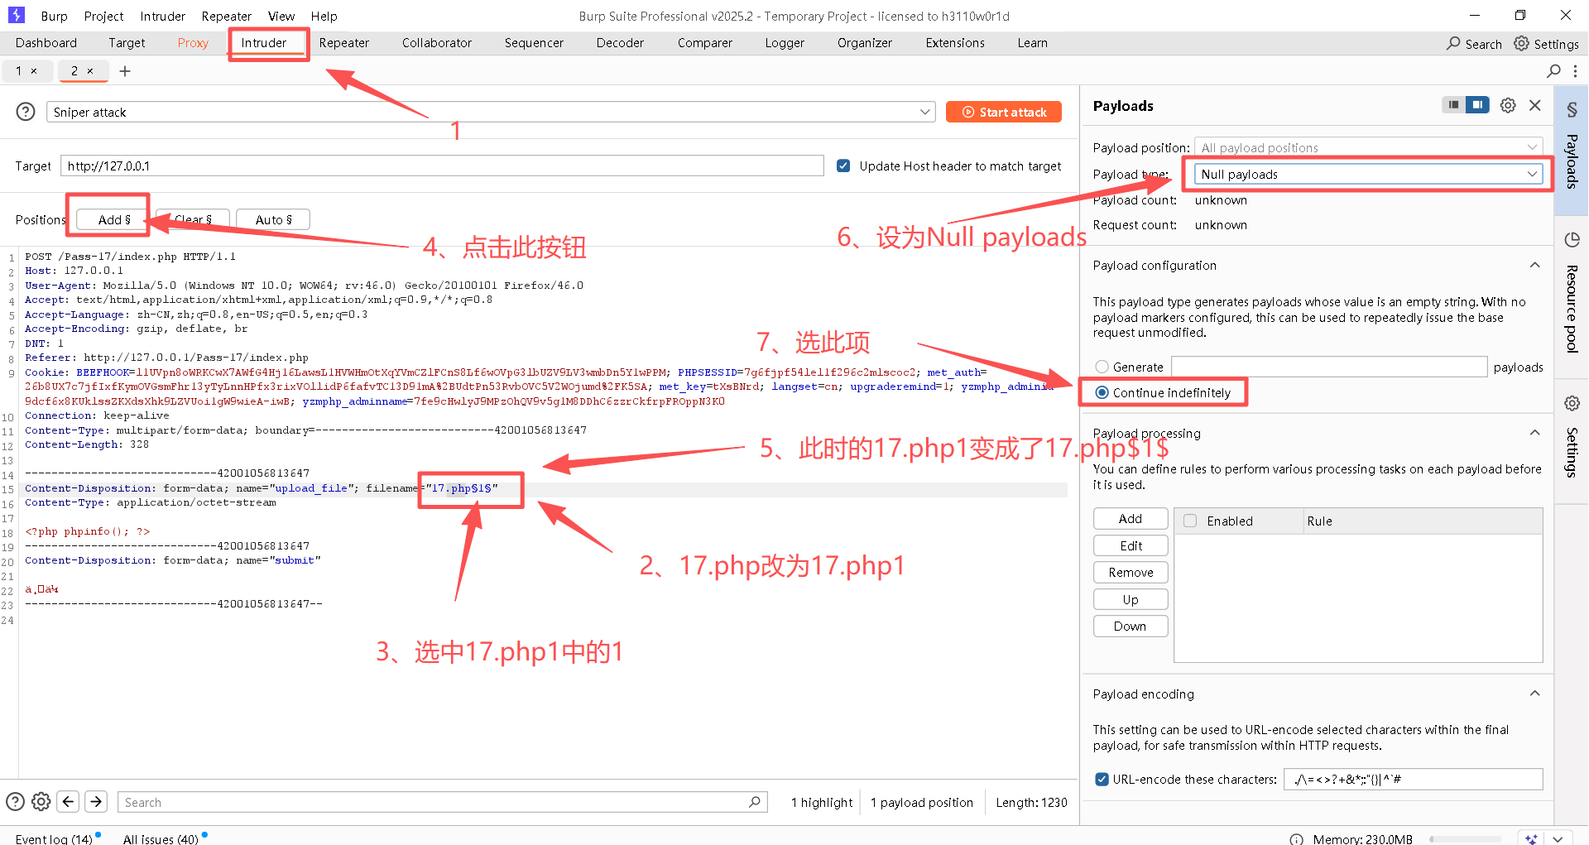The width and height of the screenshot is (1589, 845).
Task: Switch Payloads panel to split layout icon
Action: [1477, 105]
